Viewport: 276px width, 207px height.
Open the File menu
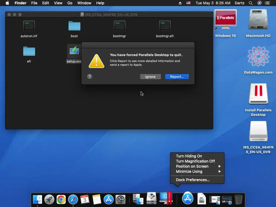[34, 3]
